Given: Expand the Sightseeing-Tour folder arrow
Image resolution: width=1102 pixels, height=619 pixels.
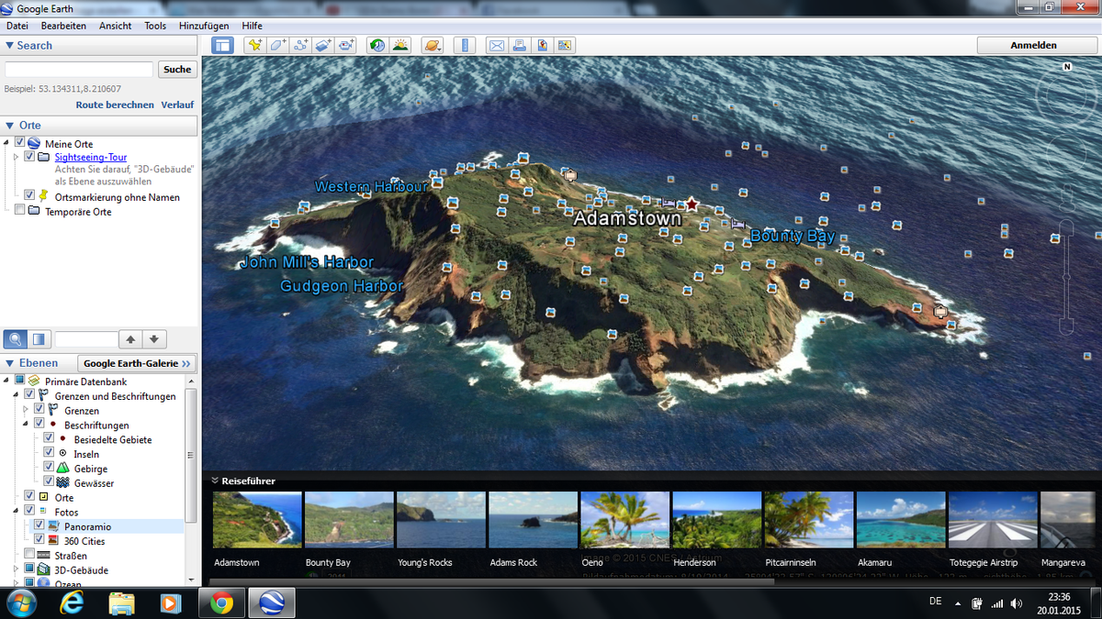Looking at the screenshot, I should point(16,157).
